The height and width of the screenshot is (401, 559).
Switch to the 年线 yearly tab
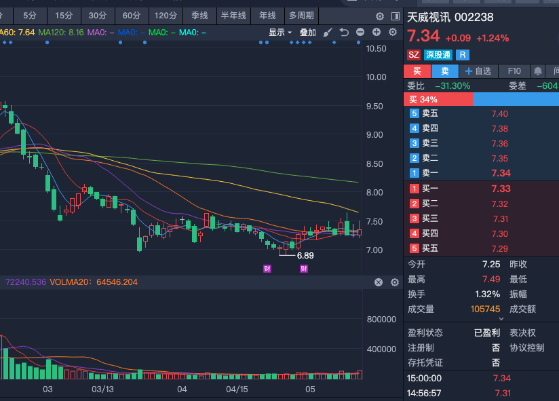(267, 16)
